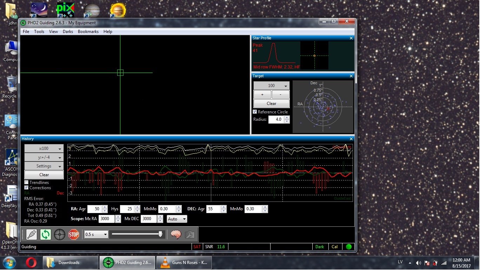The height and width of the screenshot is (271, 480).
Task: Open the Tools menu
Action: tap(39, 32)
